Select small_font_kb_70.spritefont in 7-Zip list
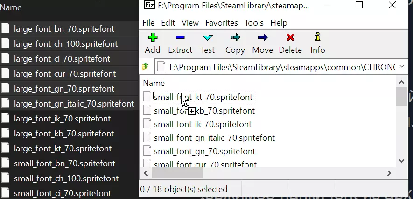Image resolution: width=413 pixels, height=199 pixels. point(204,110)
